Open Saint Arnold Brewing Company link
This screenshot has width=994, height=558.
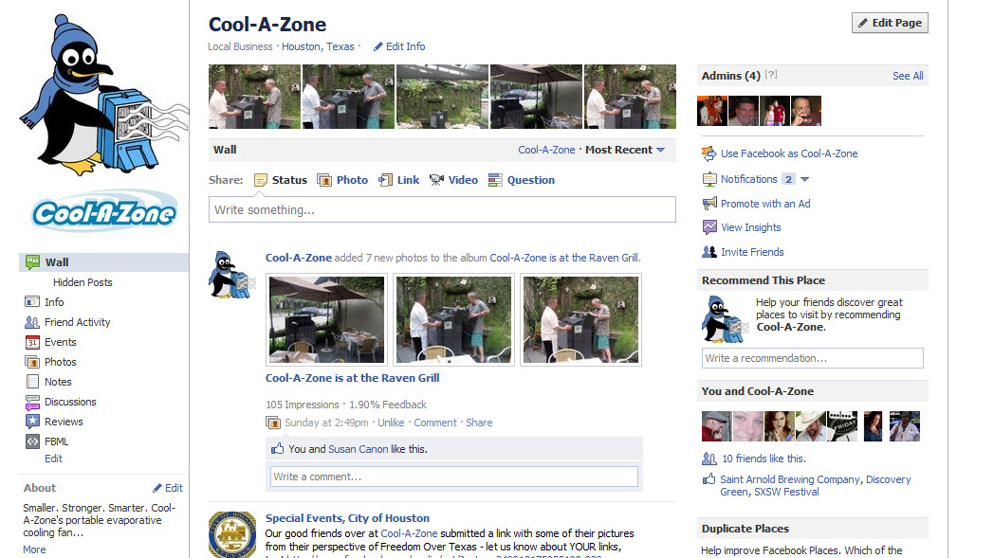point(790,479)
